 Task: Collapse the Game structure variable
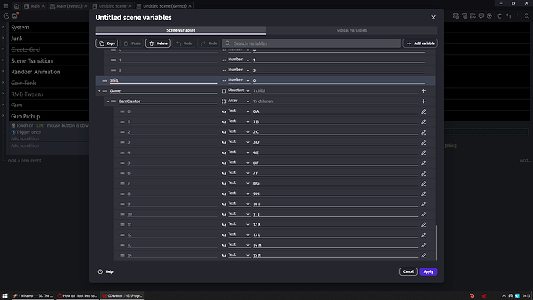pos(99,90)
